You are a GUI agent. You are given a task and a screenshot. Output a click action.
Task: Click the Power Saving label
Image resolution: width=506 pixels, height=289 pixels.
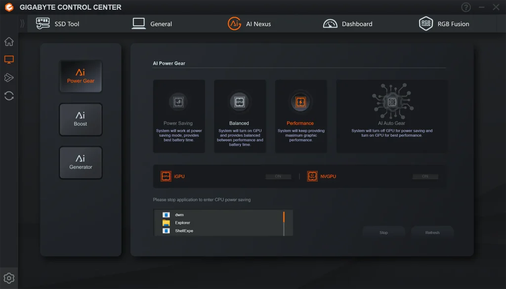click(x=178, y=123)
